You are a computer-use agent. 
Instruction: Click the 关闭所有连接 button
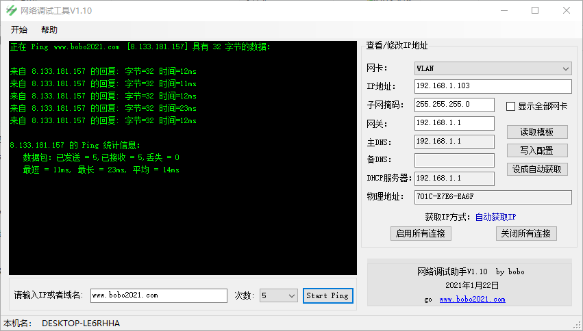[x=526, y=233]
